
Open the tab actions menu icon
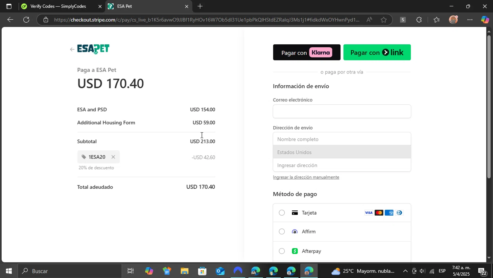(x=9, y=6)
